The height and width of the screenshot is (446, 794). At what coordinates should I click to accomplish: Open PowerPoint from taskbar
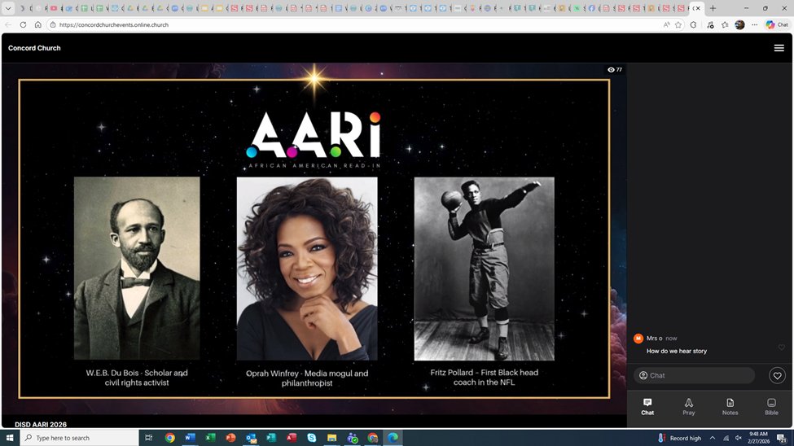pos(230,437)
